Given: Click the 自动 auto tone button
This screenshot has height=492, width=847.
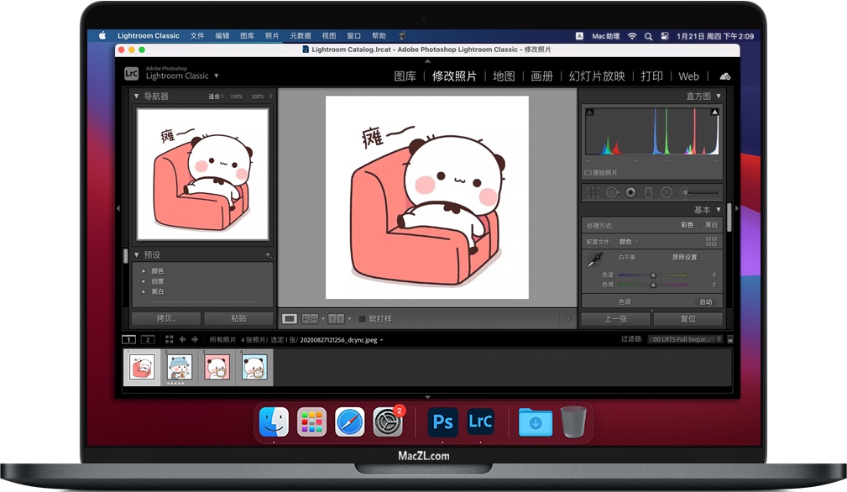Looking at the screenshot, I should pyautogui.click(x=708, y=301).
